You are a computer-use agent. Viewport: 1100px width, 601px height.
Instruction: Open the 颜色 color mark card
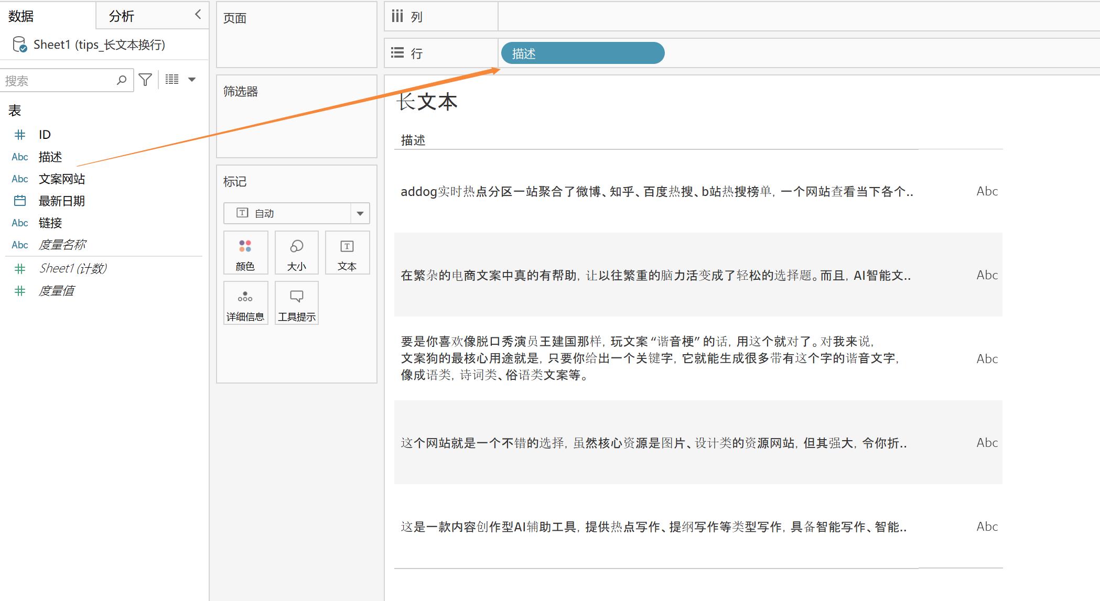click(x=245, y=253)
